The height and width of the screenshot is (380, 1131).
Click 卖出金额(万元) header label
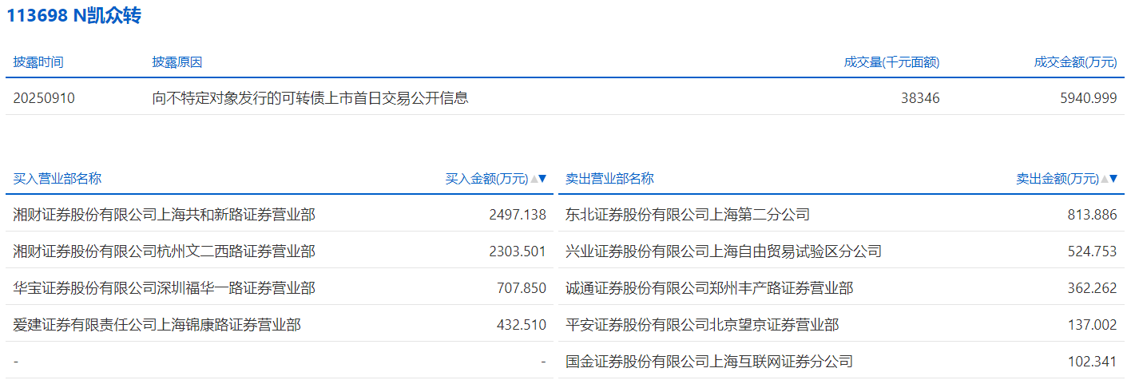tap(1058, 179)
